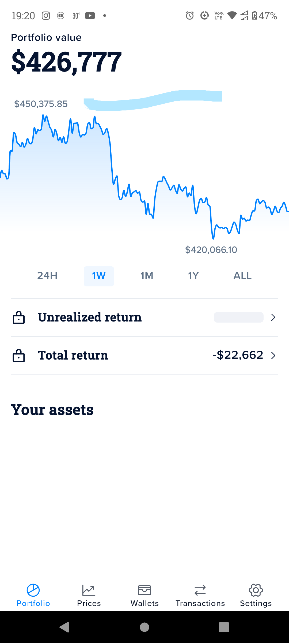
Task: Select the 24H time range
Action: pos(47,276)
